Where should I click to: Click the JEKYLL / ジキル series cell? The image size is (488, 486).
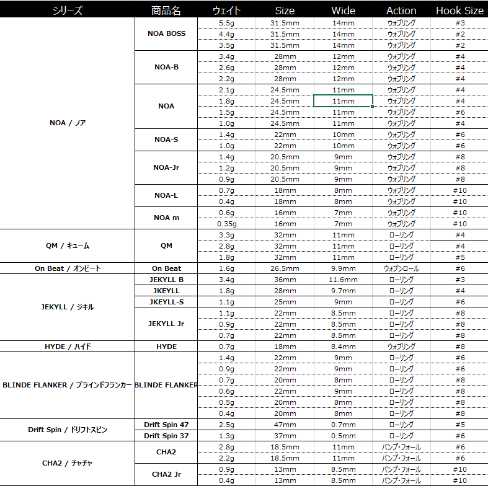[x=68, y=307]
